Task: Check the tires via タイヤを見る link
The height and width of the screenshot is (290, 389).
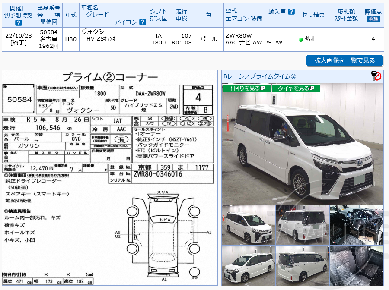Action: click(296, 87)
